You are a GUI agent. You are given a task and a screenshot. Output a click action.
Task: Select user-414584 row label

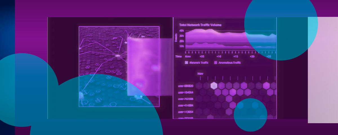point(186,105)
